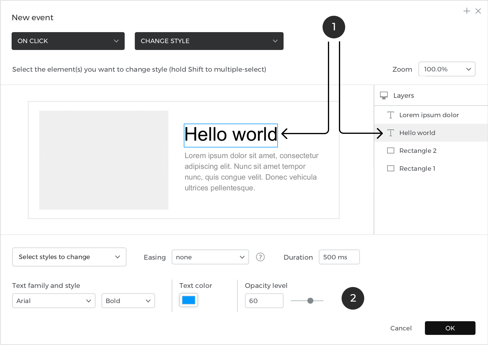Click the rectangle icon beside Rectangle 2
Screen dimensions: 488x345
(391, 150)
